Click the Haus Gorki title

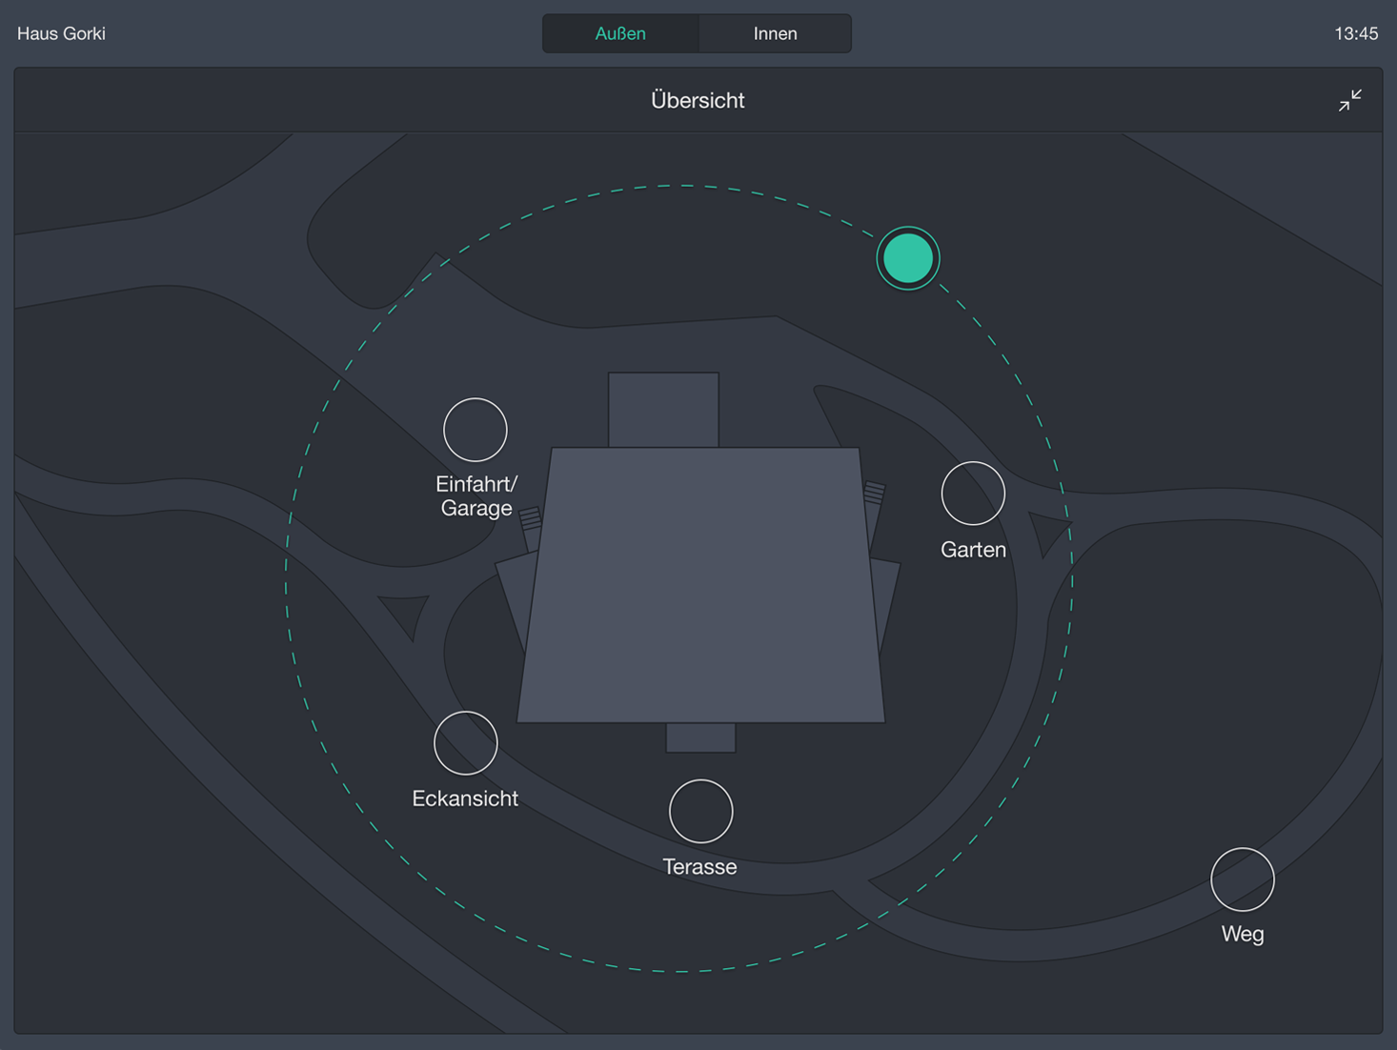[61, 33]
